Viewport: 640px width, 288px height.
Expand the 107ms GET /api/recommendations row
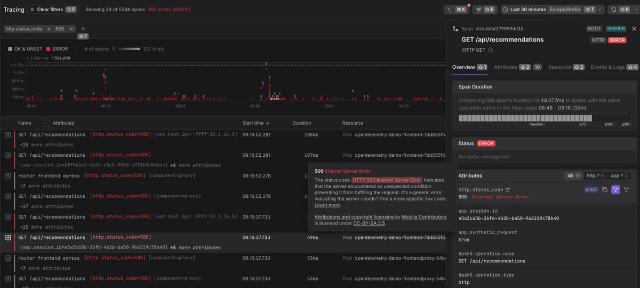pos(8,155)
